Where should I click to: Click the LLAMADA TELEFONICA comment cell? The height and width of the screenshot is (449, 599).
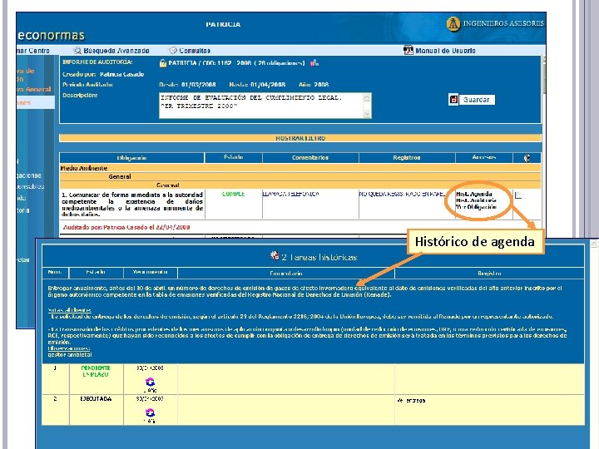310,204
